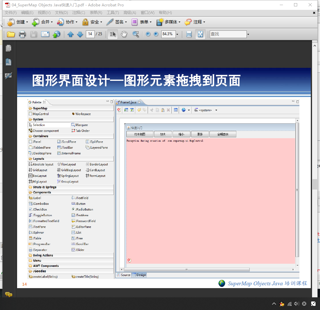Viewport: 320px width, 310px height.
Task: Open the 帮助(H) menu
Action: click(x=165, y=13)
